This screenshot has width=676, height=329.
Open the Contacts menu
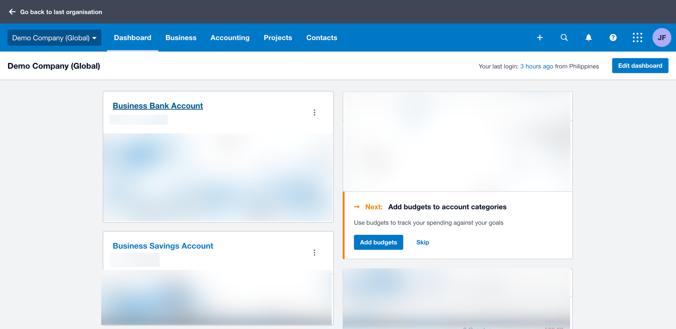322,38
